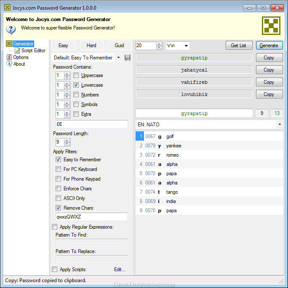
Task: Copy the password vahifireb
Action: pyautogui.click(x=269, y=82)
